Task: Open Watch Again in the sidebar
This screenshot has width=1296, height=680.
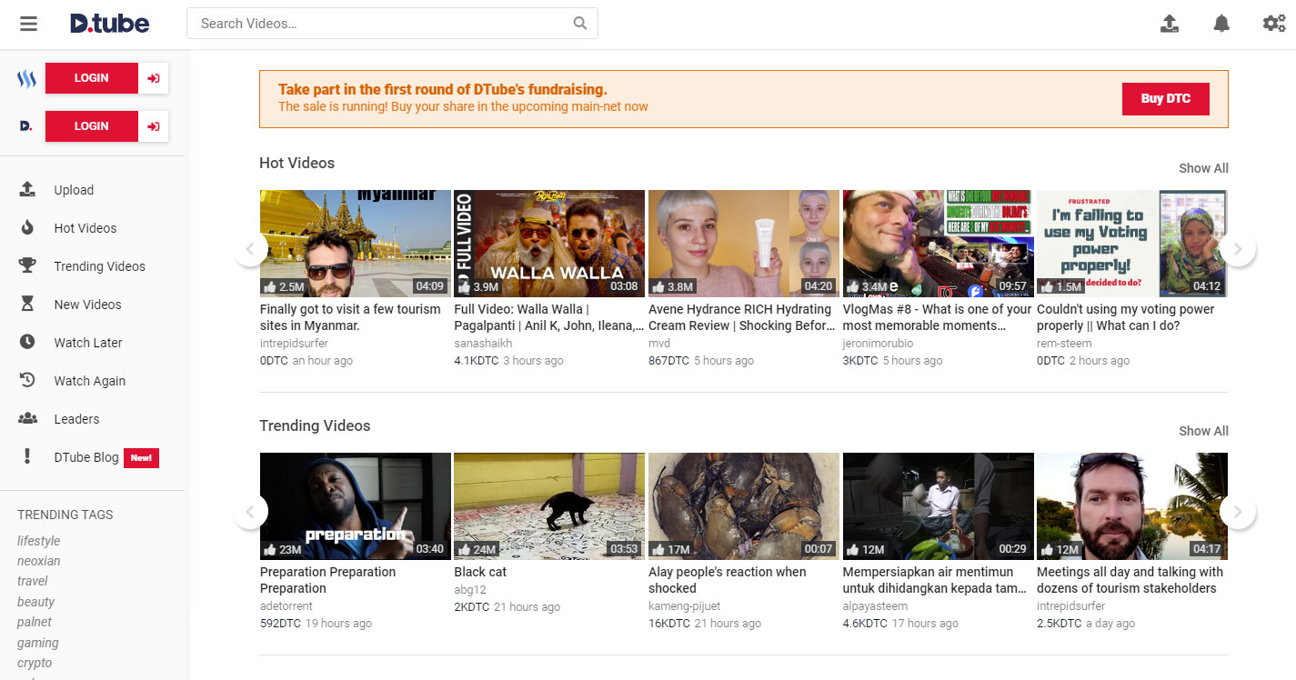Action: 89,381
